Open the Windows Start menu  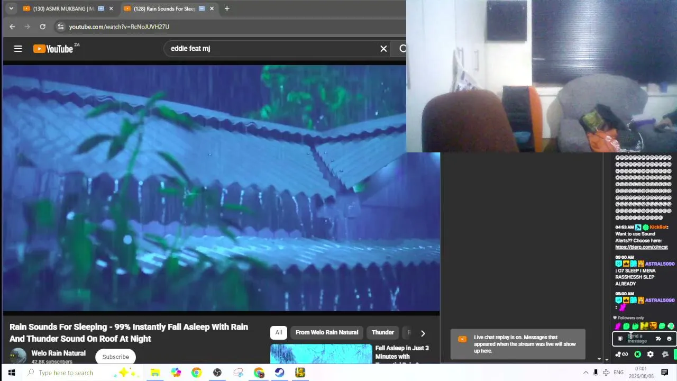[12, 373]
